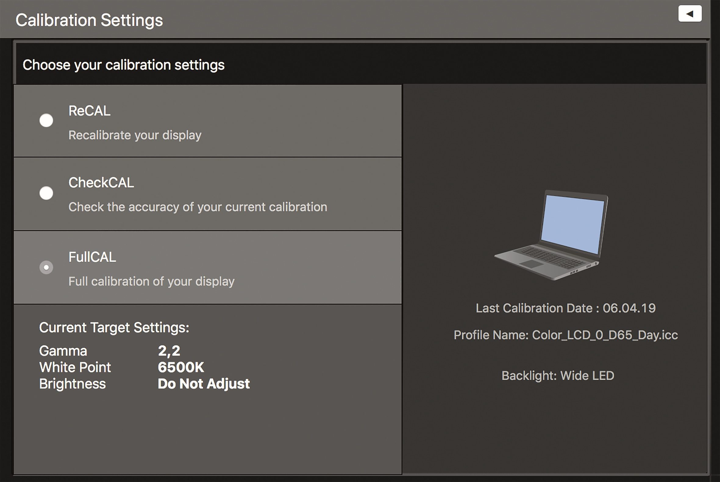Click 'Full calibration of your display' text
The width and height of the screenshot is (720, 482).
pos(151,281)
